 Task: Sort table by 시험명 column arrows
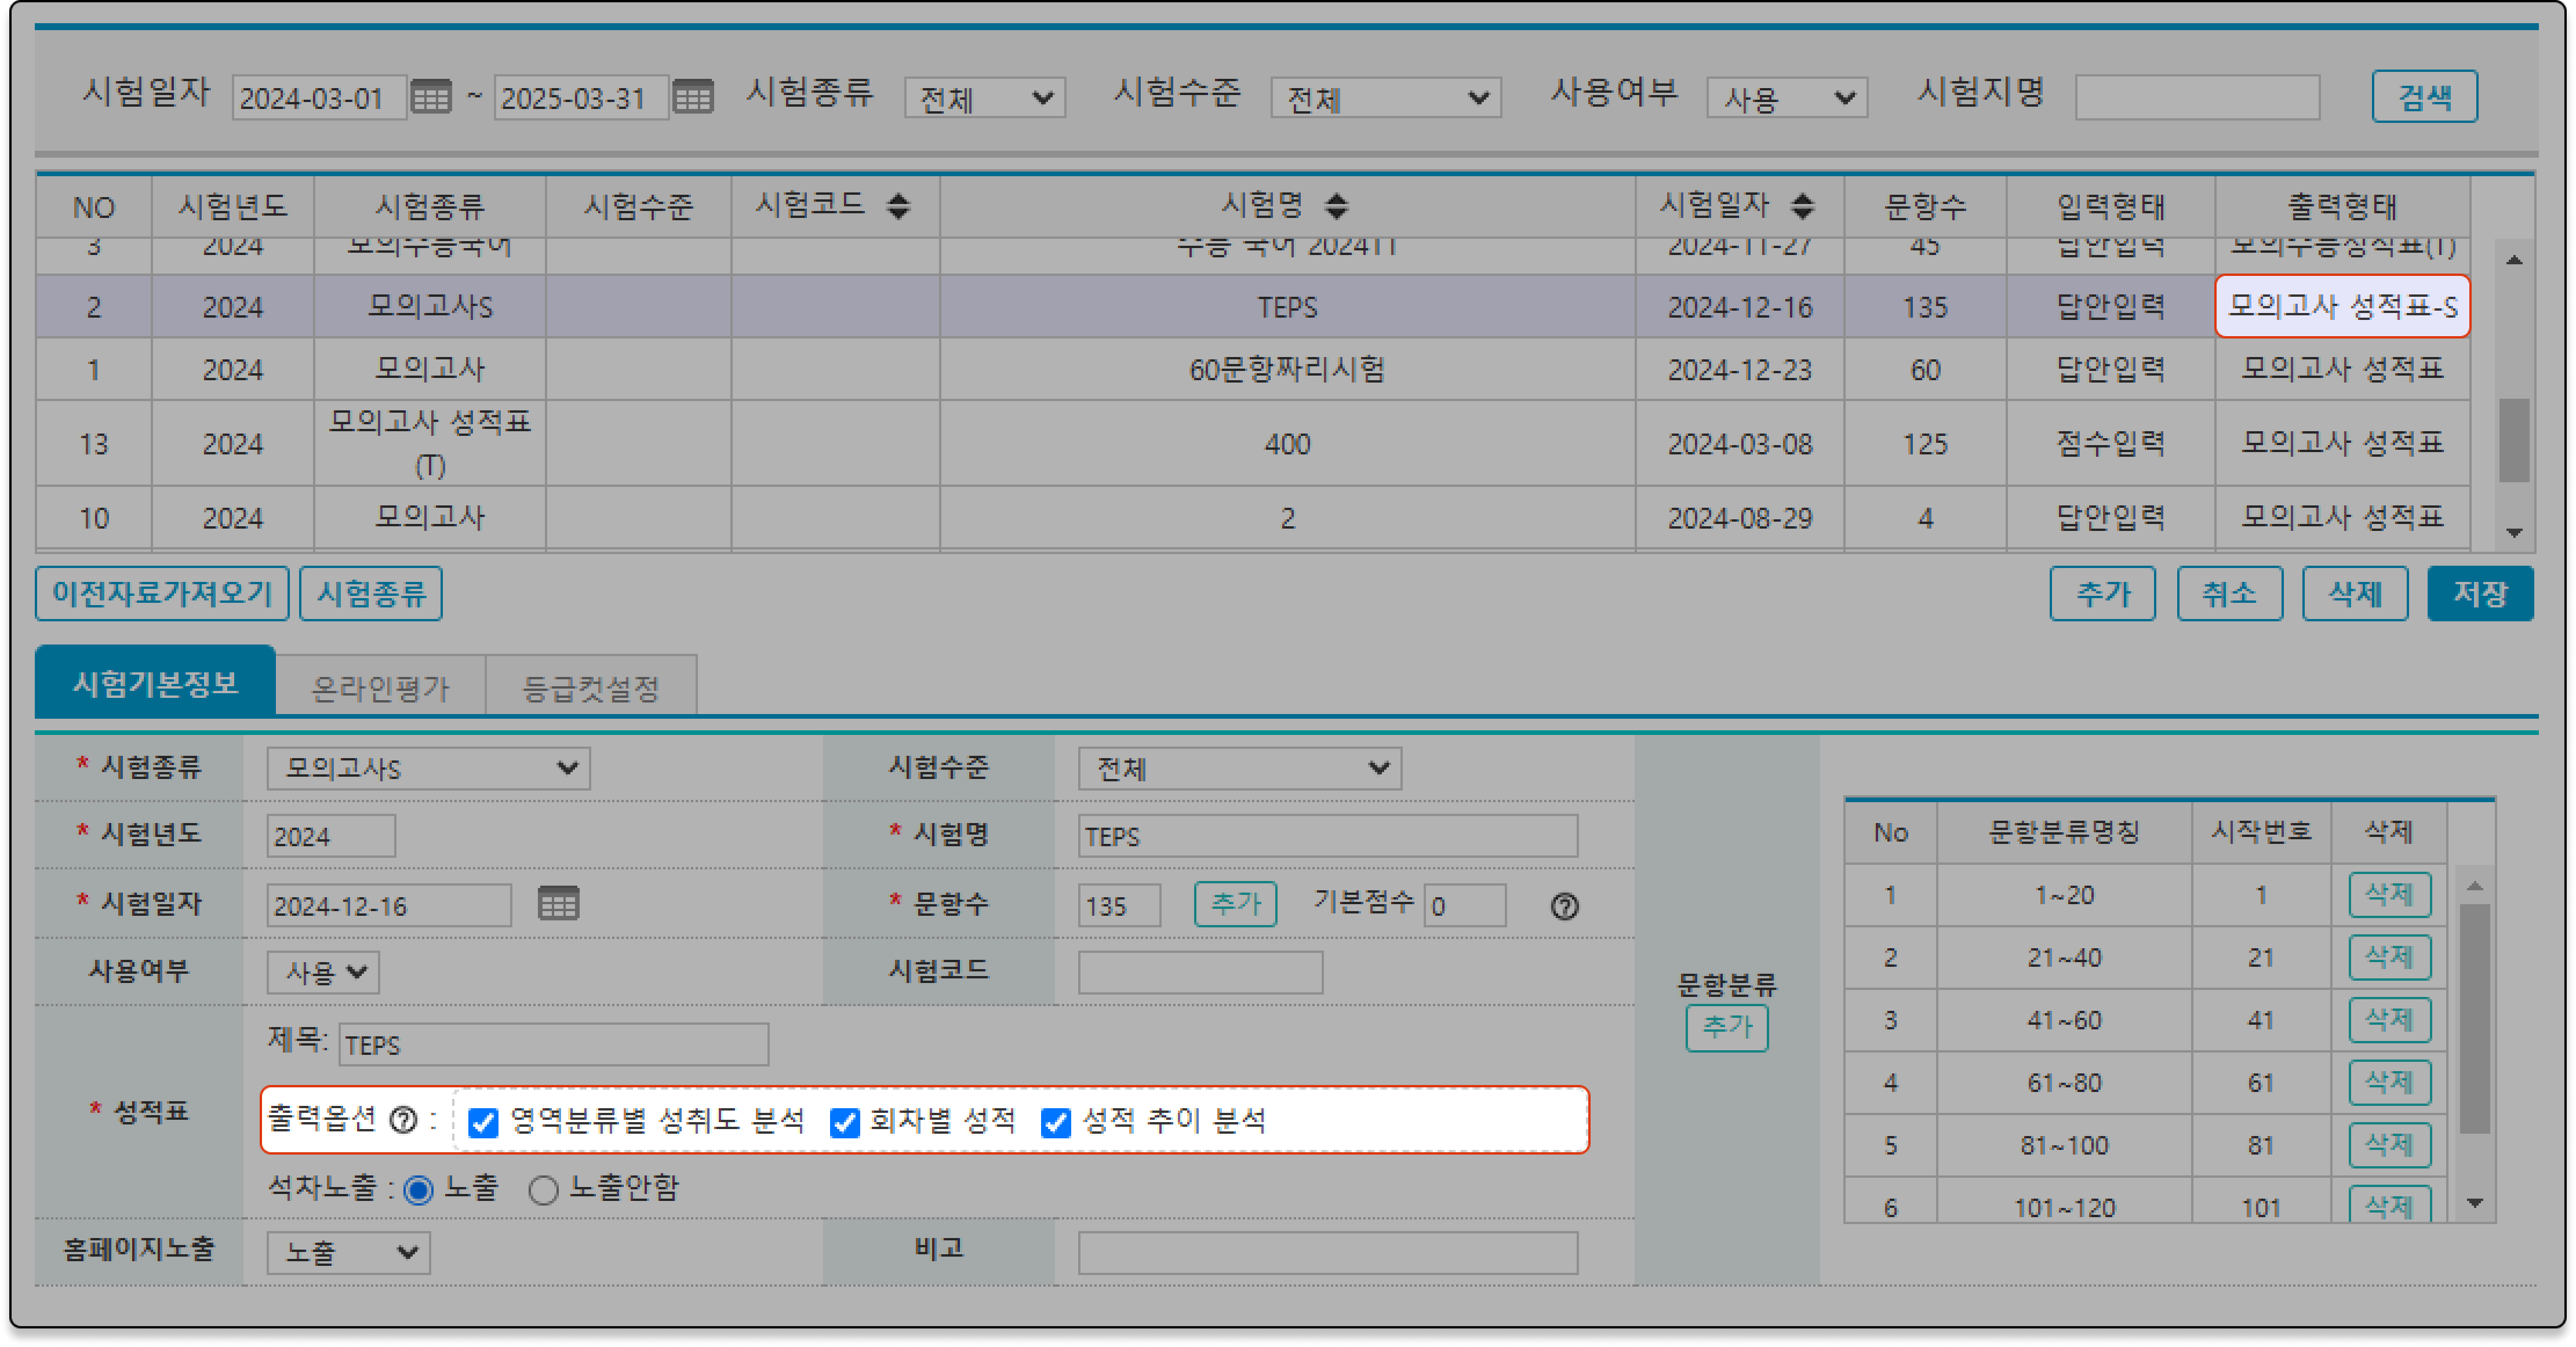tap(1336, 206)
